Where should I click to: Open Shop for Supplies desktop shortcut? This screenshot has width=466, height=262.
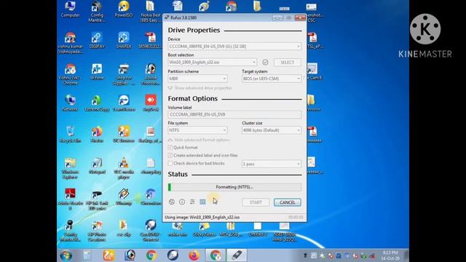[124, 74]
